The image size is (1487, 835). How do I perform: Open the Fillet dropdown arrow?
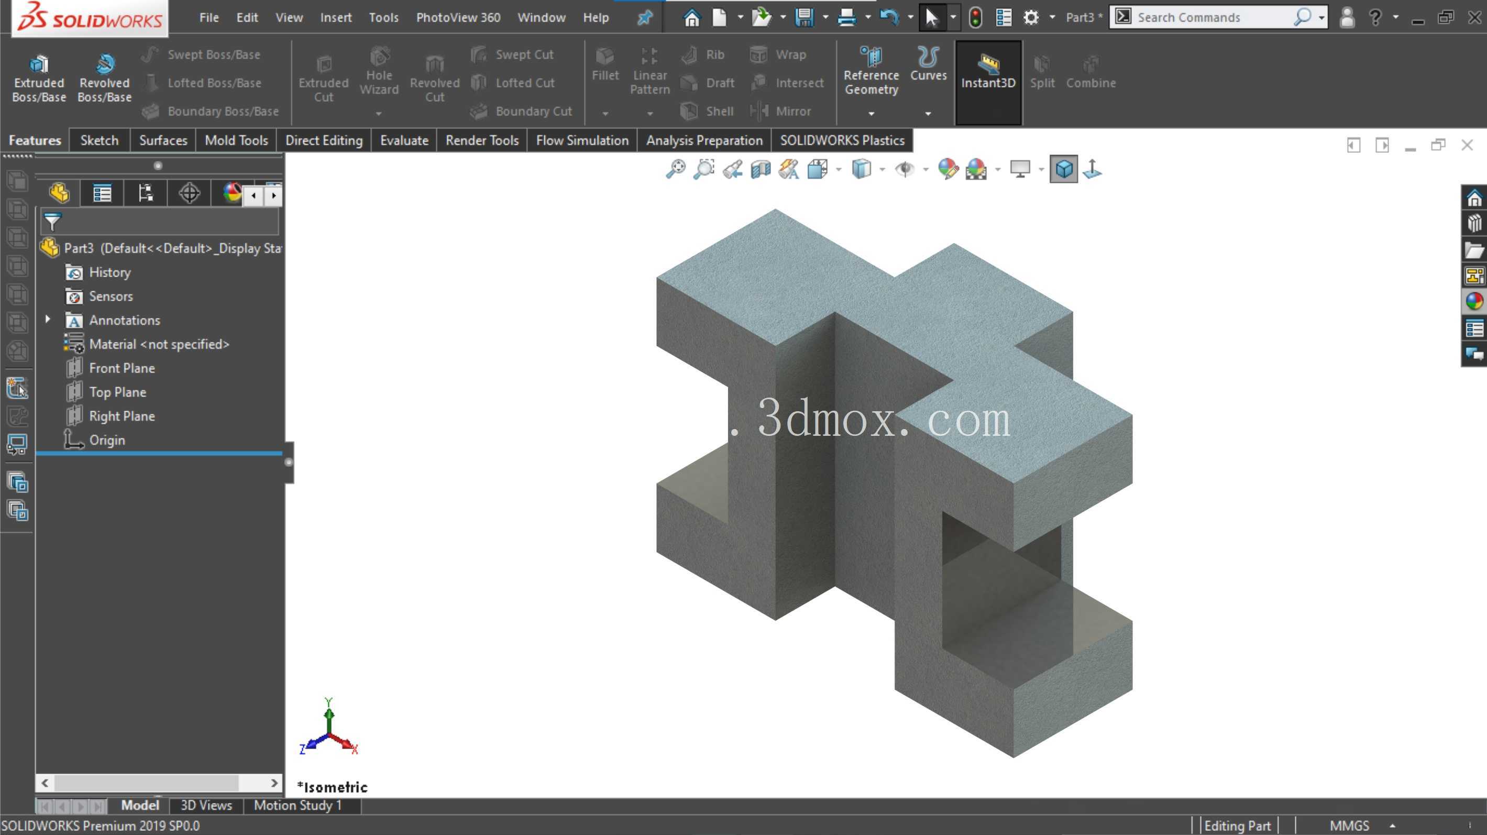pyautogui.click(x=605, y=114)
